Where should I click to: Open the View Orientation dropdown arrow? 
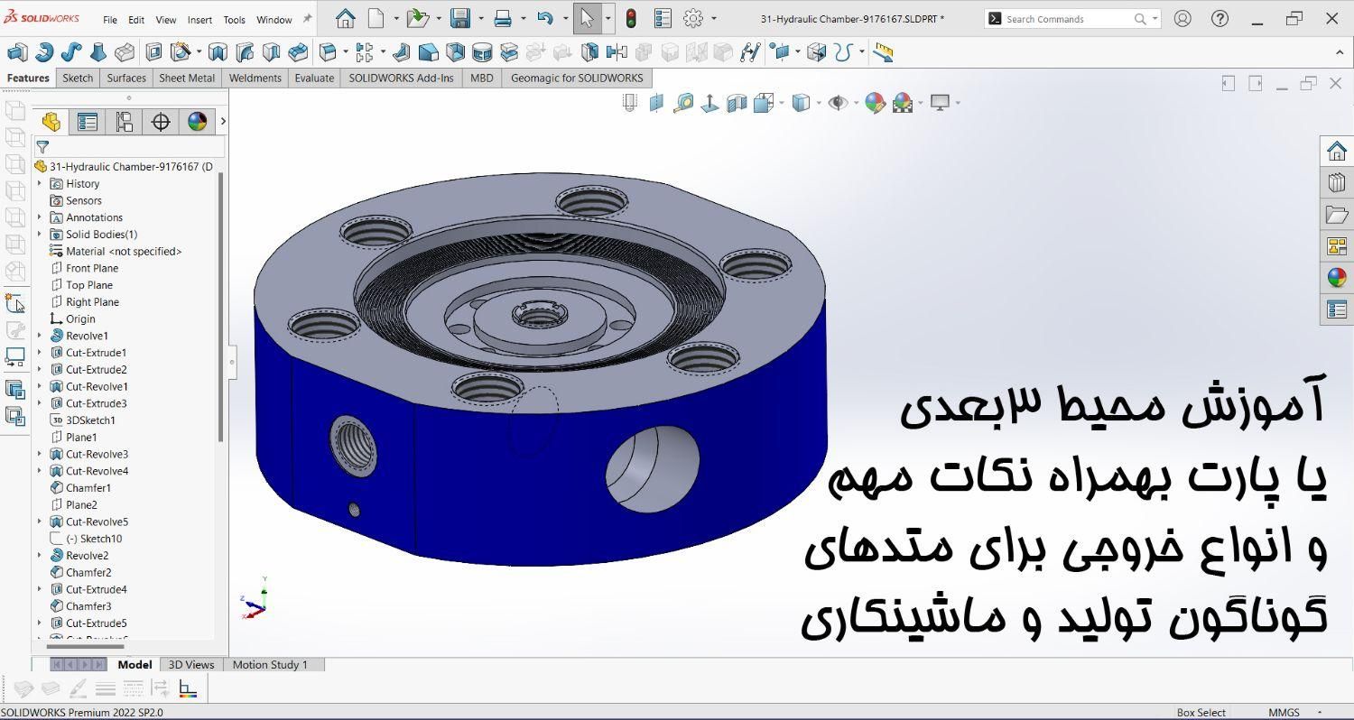click(x=782, y=102)
